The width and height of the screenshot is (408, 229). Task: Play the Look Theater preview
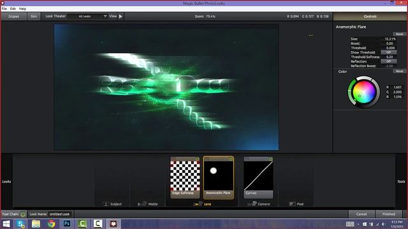[x=120, y=17]
